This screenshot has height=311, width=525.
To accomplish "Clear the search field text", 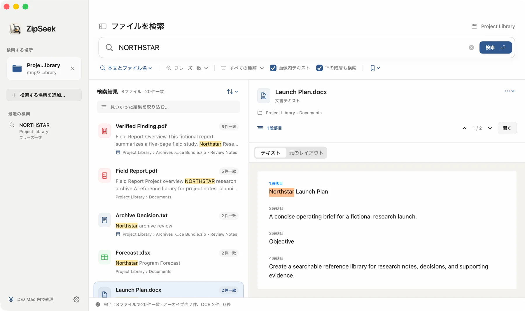I will 471,47.
